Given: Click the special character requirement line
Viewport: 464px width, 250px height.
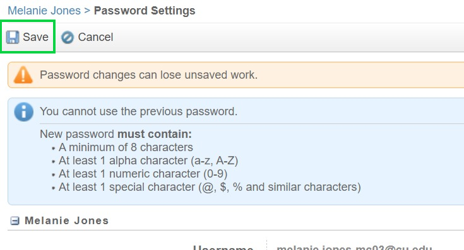Looking at the screenshot, I should point(210,187).
